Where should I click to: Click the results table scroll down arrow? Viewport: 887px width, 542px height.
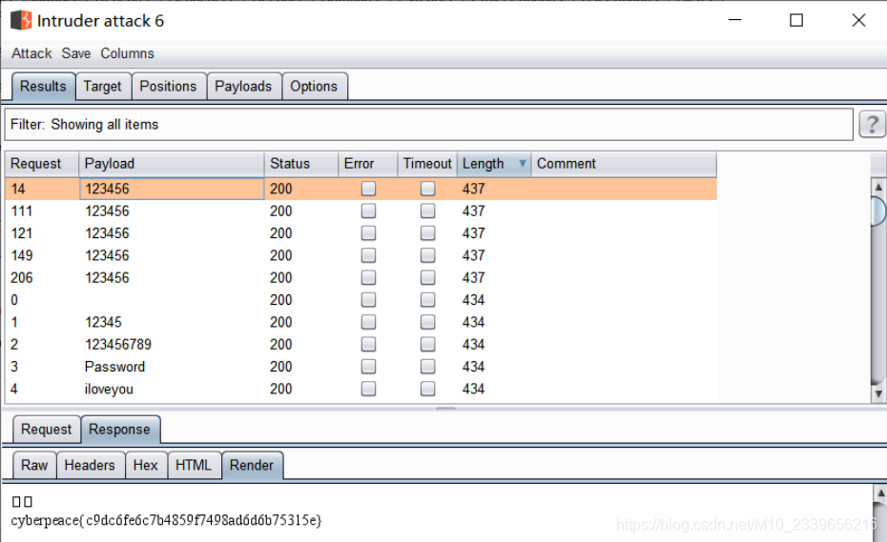(878, 393)
